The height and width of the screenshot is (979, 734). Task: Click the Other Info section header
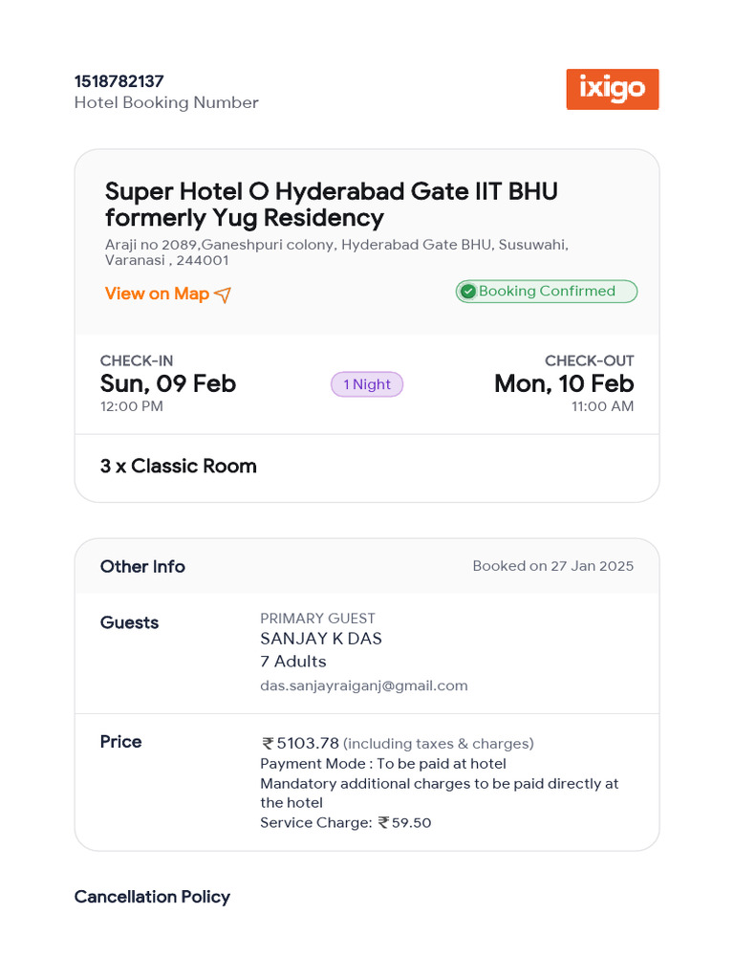click(x=142, y=566)
